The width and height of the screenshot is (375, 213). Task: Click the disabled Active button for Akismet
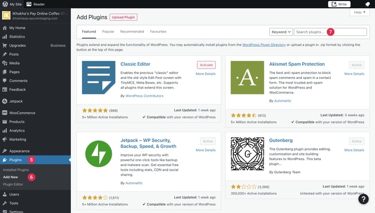[x=356, y=65]
